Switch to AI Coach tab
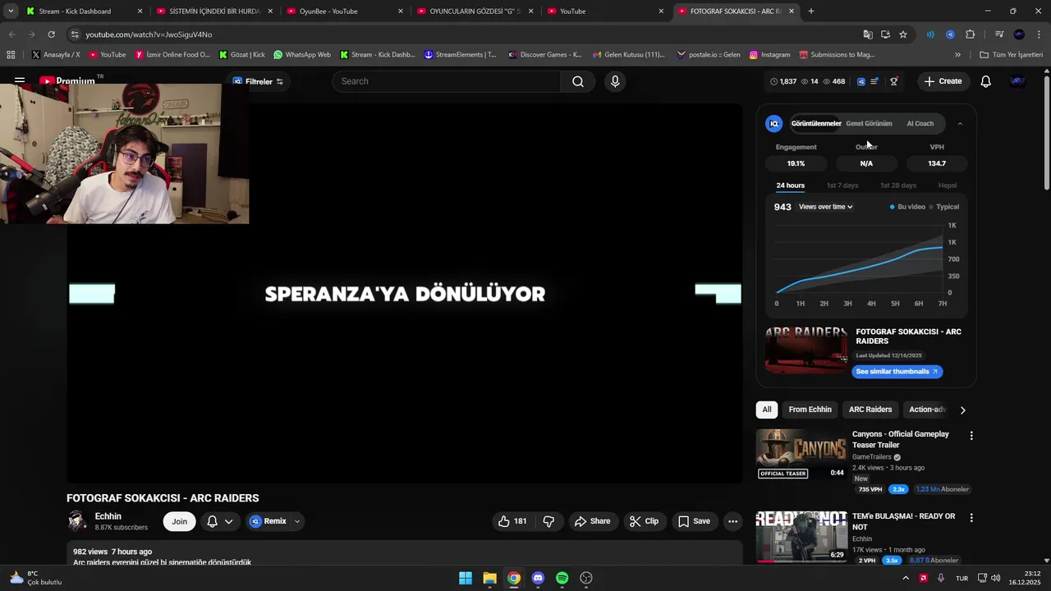Image resolution: width=1051 pixels, height=591 pixels. (x=920, y=124)
